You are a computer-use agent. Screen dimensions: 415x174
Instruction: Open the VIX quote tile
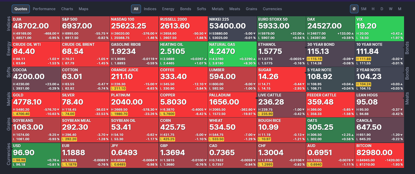[380, 29]
